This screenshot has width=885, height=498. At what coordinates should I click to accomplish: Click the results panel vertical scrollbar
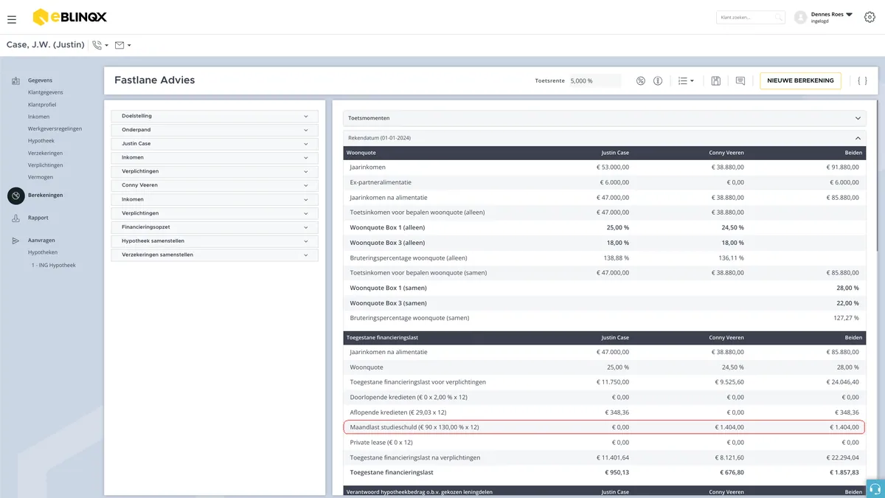[876, 177]
